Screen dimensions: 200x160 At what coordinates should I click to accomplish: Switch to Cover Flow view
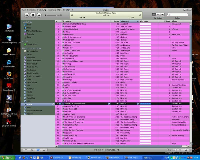point(162,15)
